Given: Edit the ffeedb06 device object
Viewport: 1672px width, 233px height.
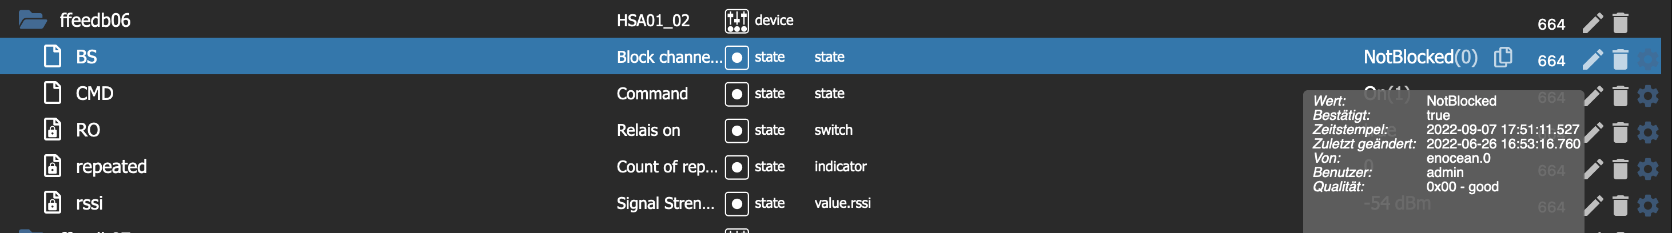Looking at the screenshot, I should 1592,23.
